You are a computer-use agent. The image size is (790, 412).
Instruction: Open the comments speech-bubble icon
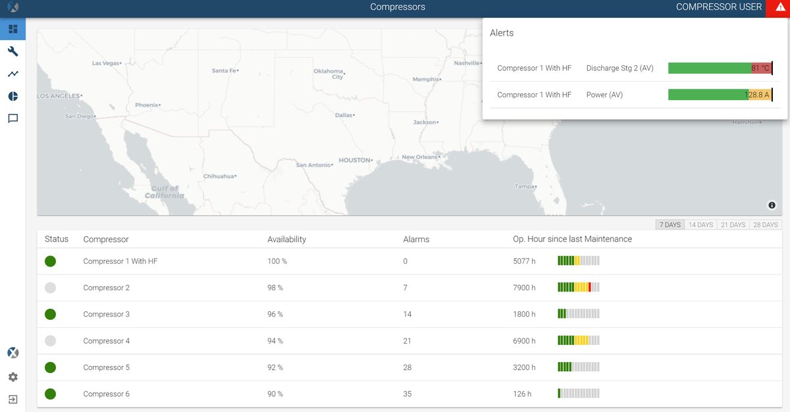click(12, 118)
